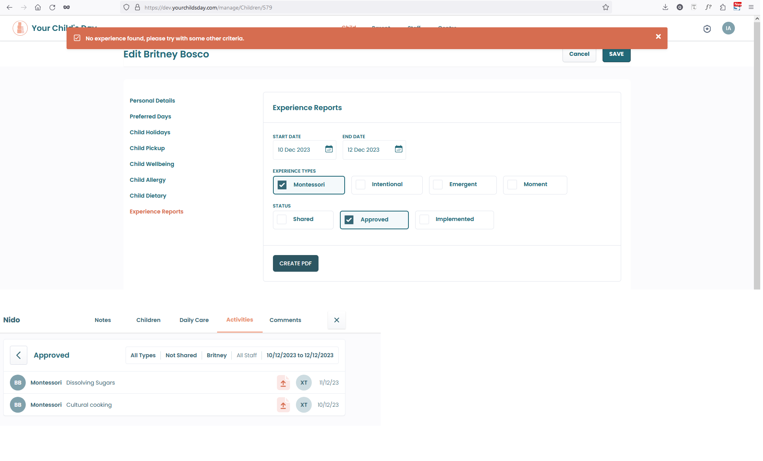Open the All Types filter dropdown
Viewport: 763px width, 461px height.
tap(143, 355)
